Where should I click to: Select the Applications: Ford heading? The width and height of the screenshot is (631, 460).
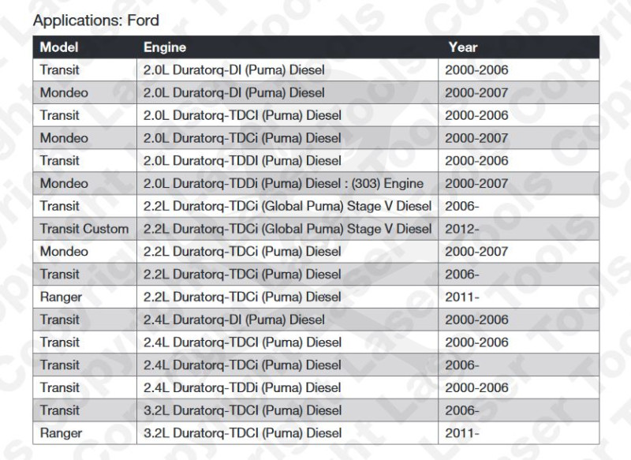(95, 21)
